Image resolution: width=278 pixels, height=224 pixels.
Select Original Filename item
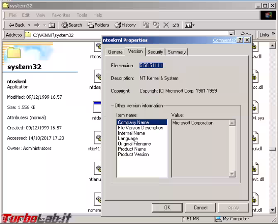(x=134, y=144)
